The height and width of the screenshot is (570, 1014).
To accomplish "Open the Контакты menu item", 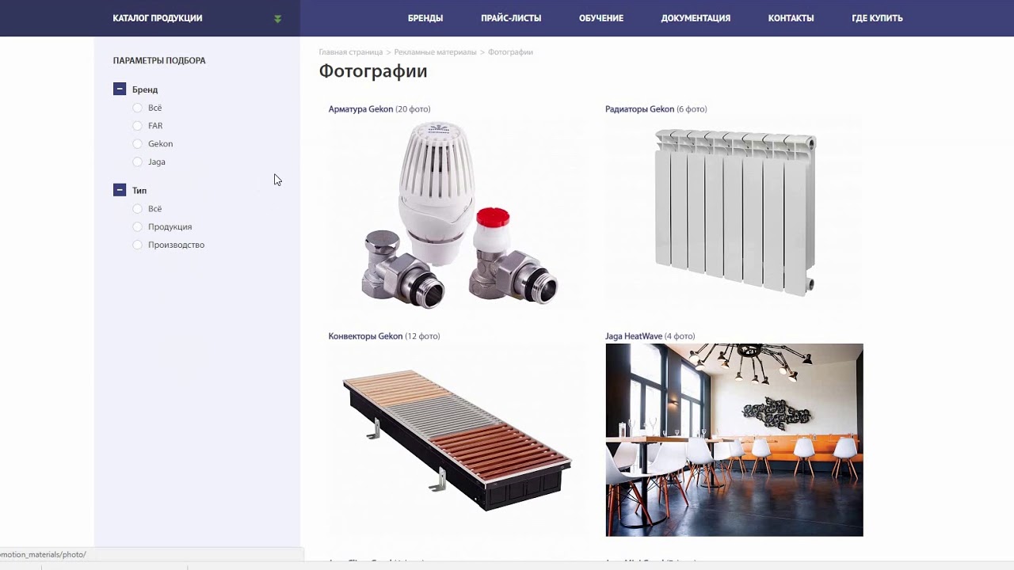I will tap(791, 18).
